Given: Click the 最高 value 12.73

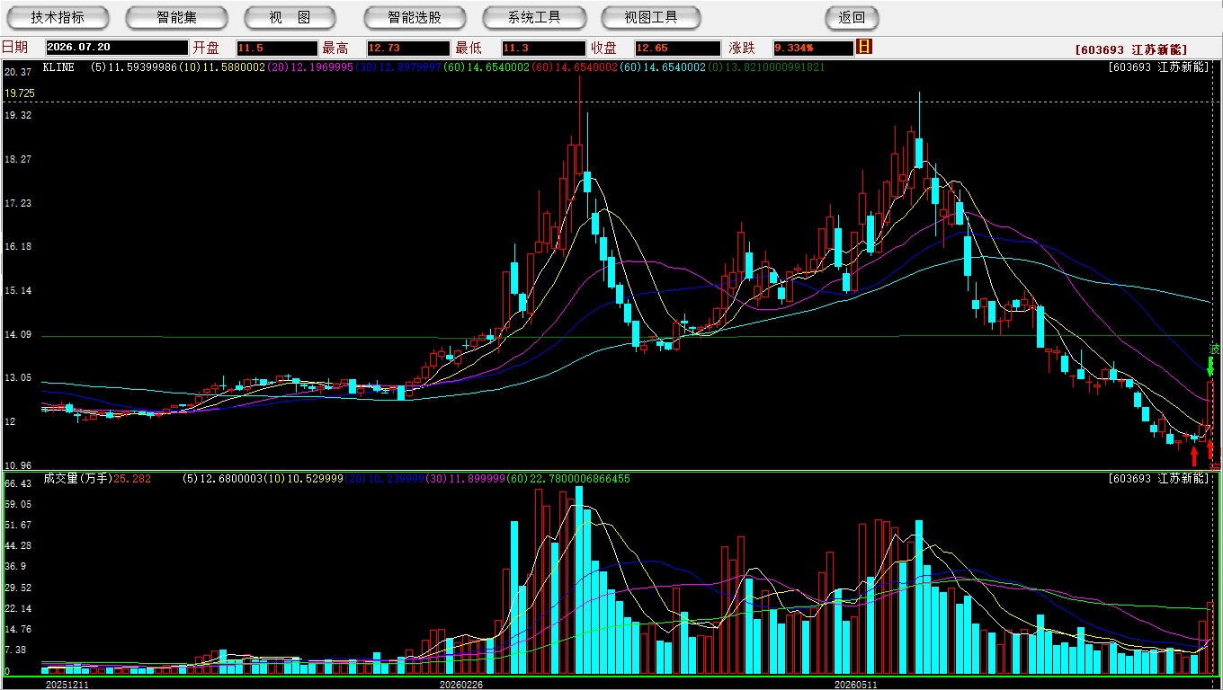Looking at the screenshot, I should click(407, 48).
